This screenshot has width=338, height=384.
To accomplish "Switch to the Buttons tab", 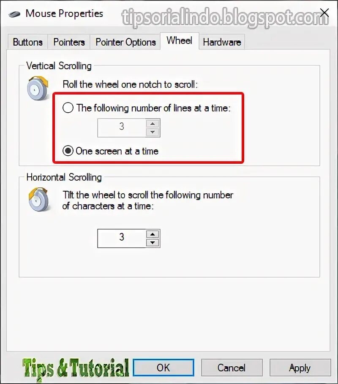I will click(x=28, y=42).
